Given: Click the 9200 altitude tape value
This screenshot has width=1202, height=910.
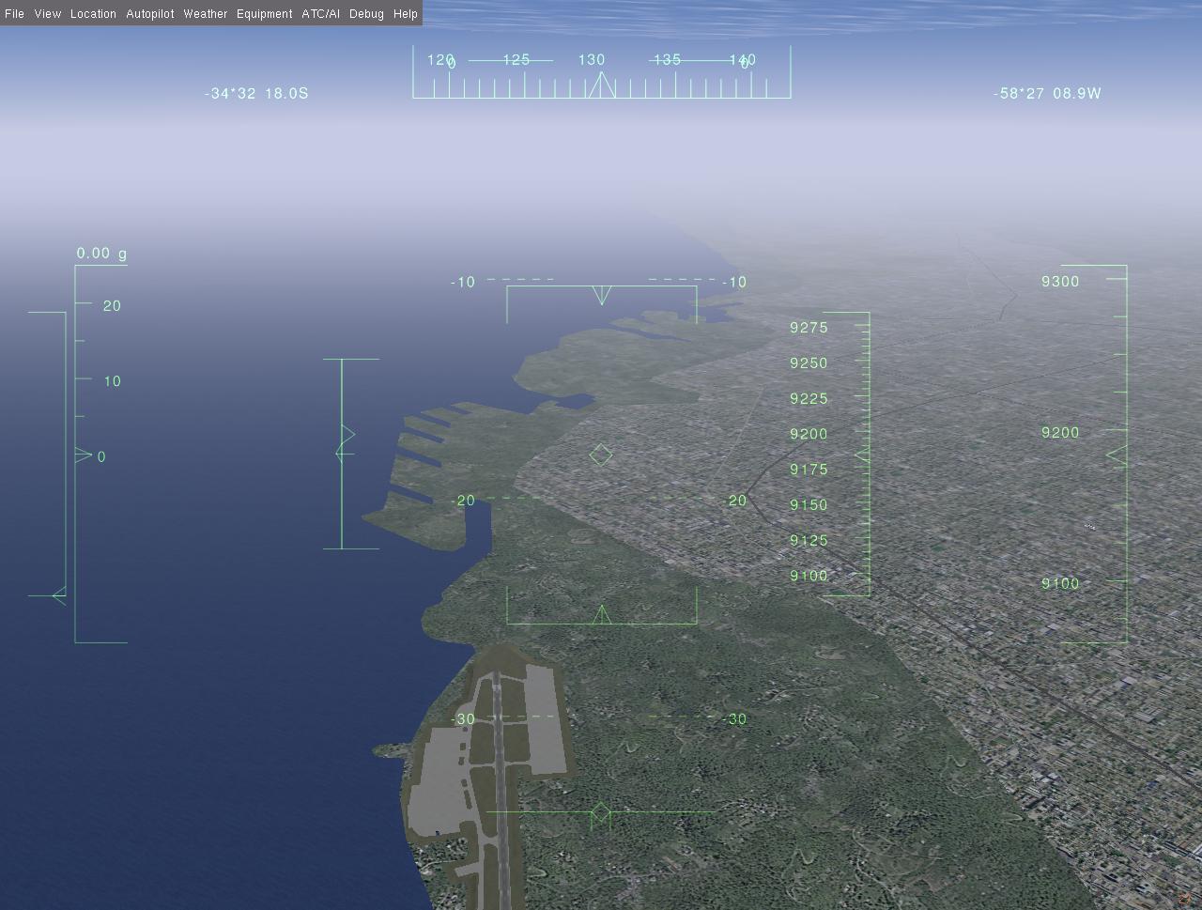Looking at the screenshot, I should click(x=809, y=434).
